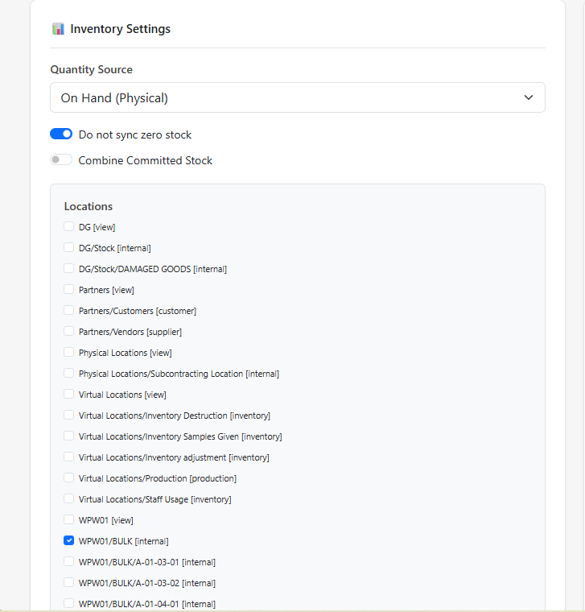
Task: Check Partners/Customers [customer] location
Action: pyautogui.click(x=69, y=311)
